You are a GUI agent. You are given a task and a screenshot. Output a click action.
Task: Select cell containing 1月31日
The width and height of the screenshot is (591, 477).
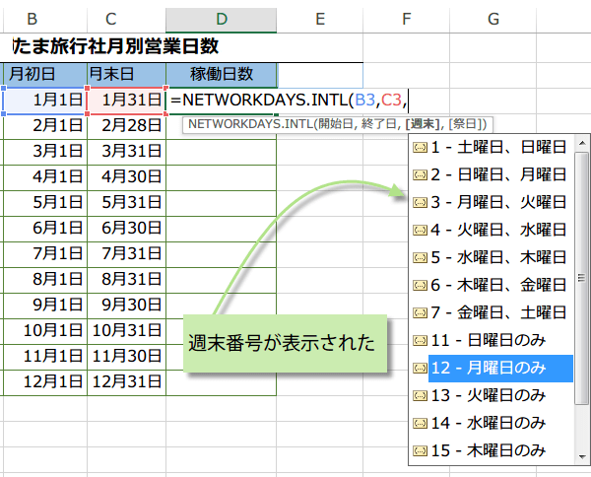point(126,101)
